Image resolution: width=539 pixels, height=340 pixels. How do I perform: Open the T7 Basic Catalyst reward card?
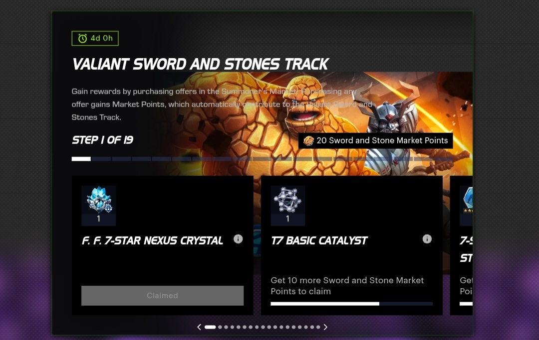pos(352,245)
